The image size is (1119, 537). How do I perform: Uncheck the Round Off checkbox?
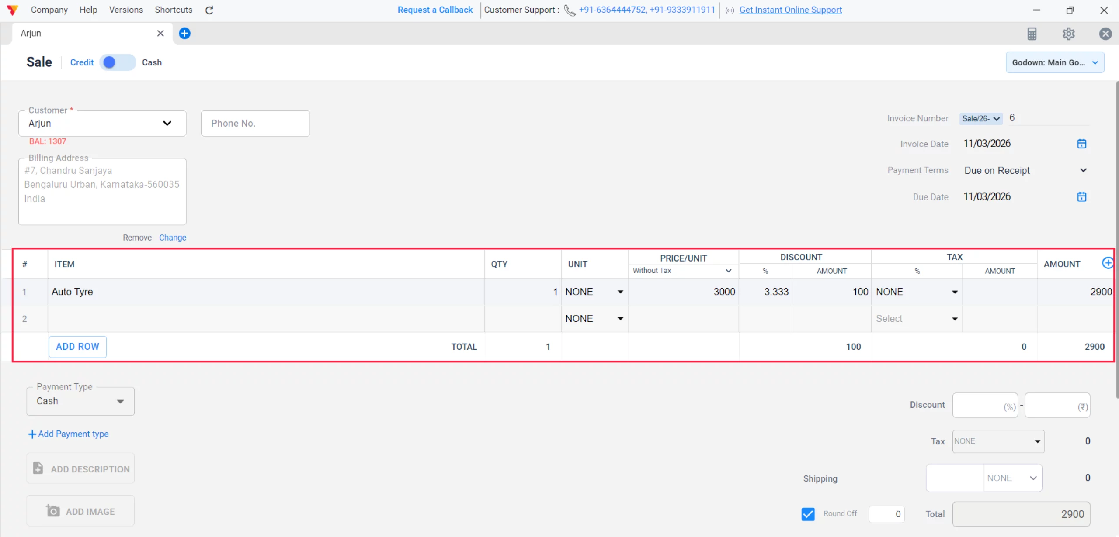click(808, 514)
